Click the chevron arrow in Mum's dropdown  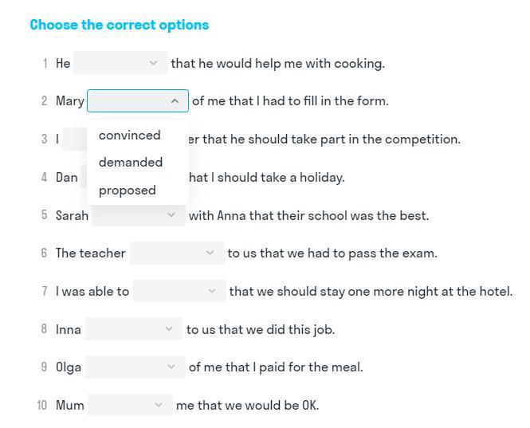(x=159, y=406)
